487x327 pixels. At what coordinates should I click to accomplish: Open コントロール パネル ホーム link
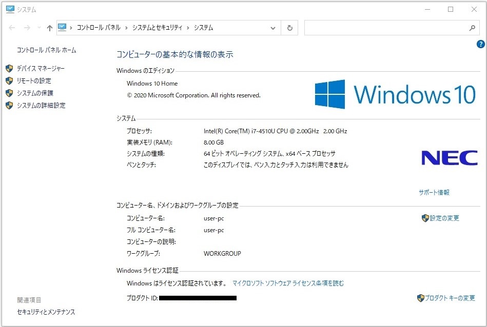pos(47,50)
